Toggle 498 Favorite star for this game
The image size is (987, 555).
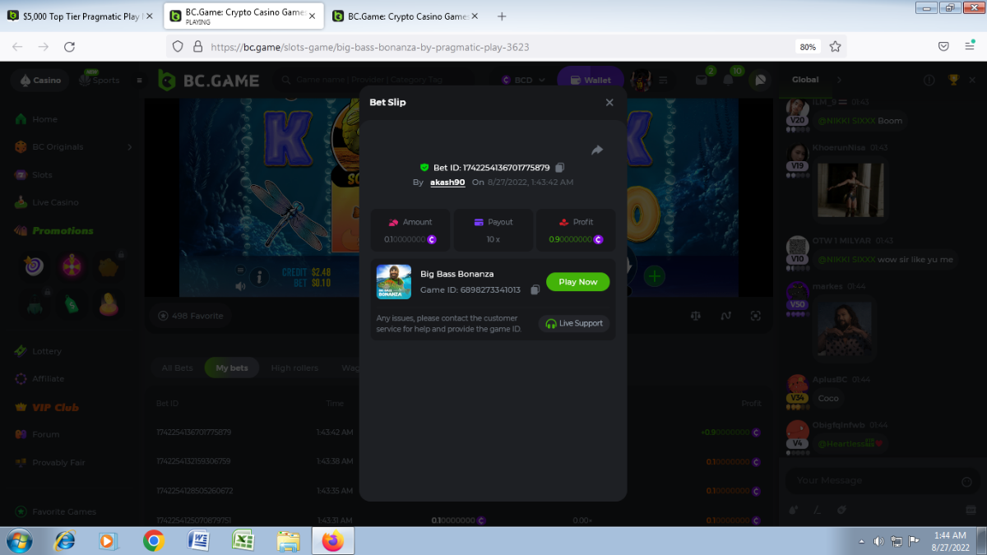point(164,316)
